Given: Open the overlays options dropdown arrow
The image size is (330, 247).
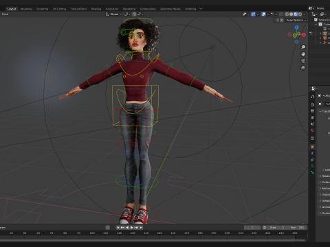Looking at the screenshot, I should [x=267, y=14].
